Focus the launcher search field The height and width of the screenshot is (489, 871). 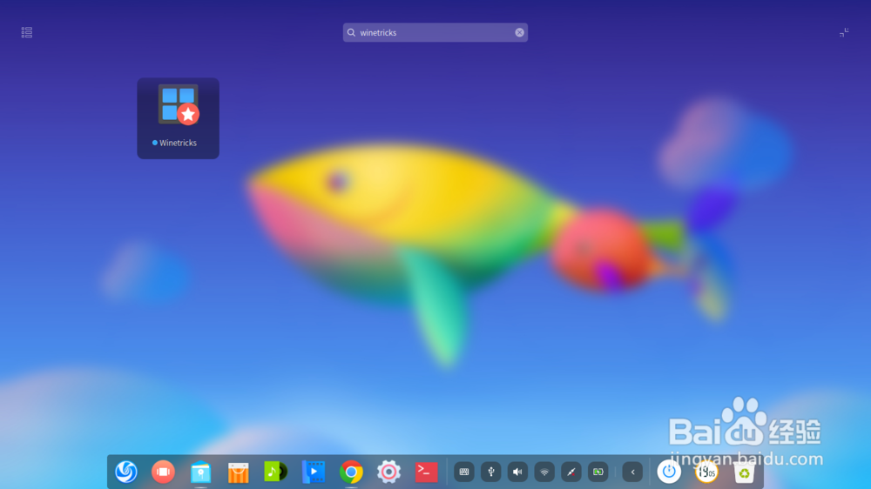point(435,33)
